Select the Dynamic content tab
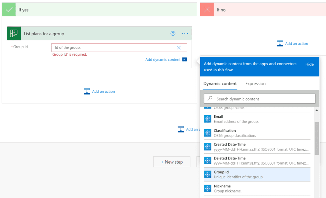The image size is (326, 198). (x=220, y=84)
